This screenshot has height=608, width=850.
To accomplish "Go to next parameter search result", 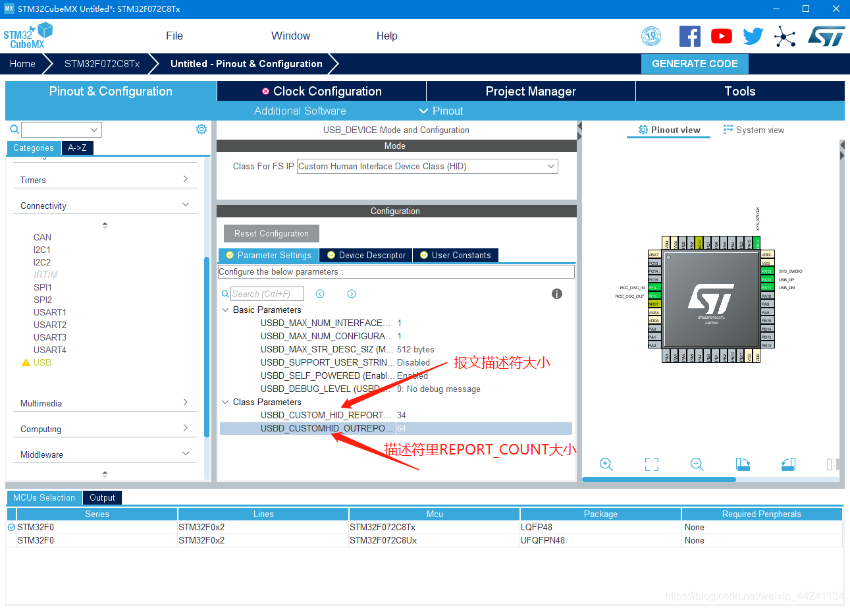I will pyautogui.click(x=352, y=294).
